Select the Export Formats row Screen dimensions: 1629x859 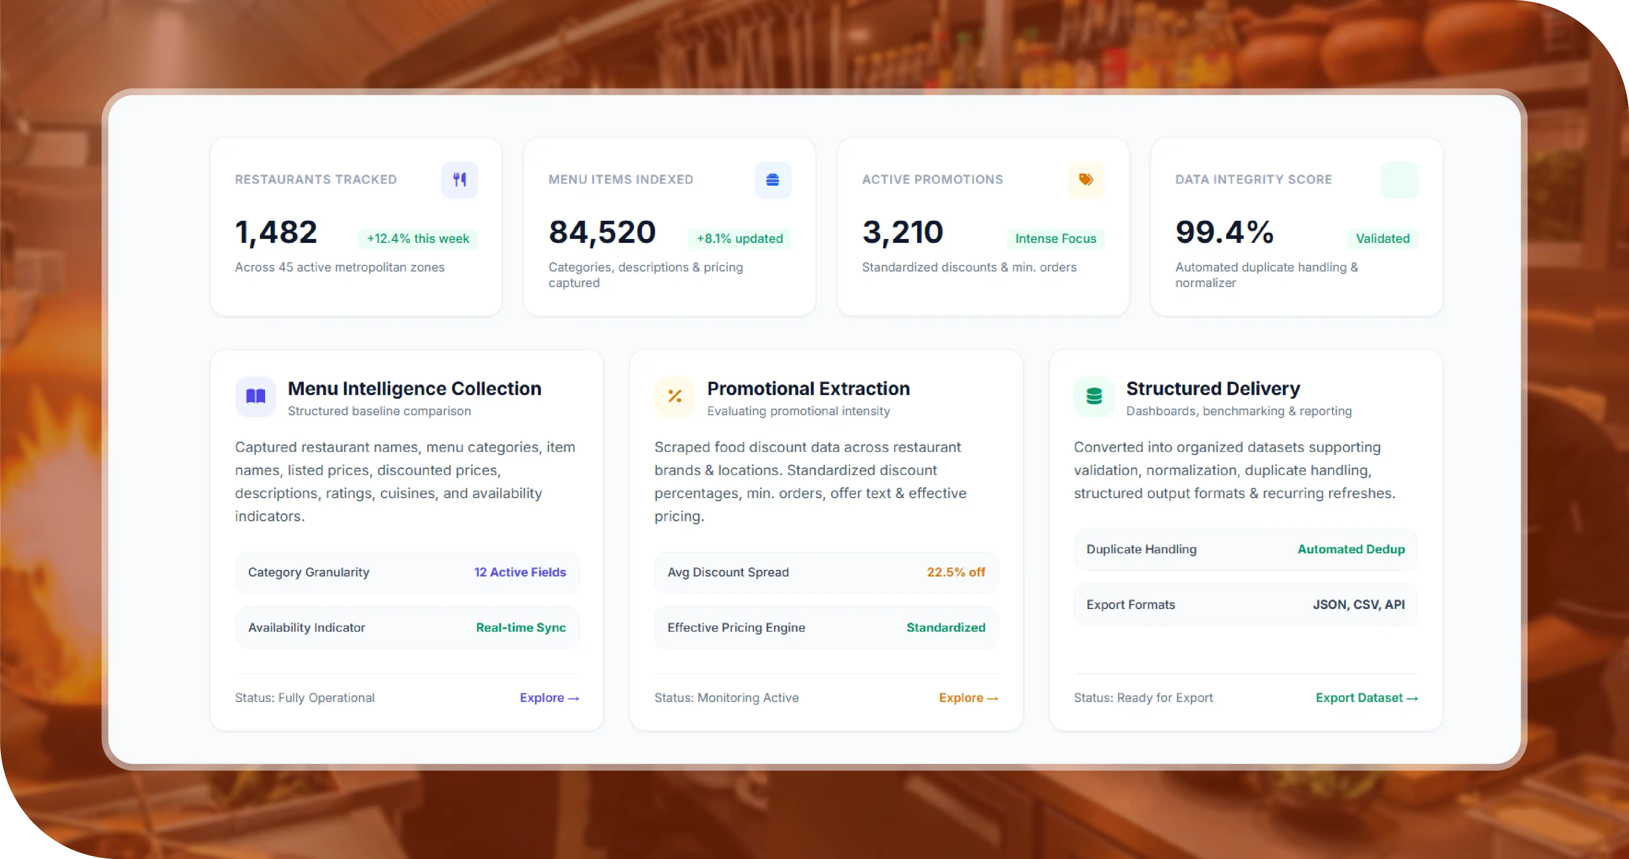[1245, 605]
